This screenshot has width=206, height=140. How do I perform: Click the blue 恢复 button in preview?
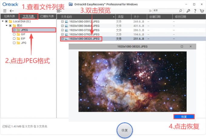coord(184,117)
